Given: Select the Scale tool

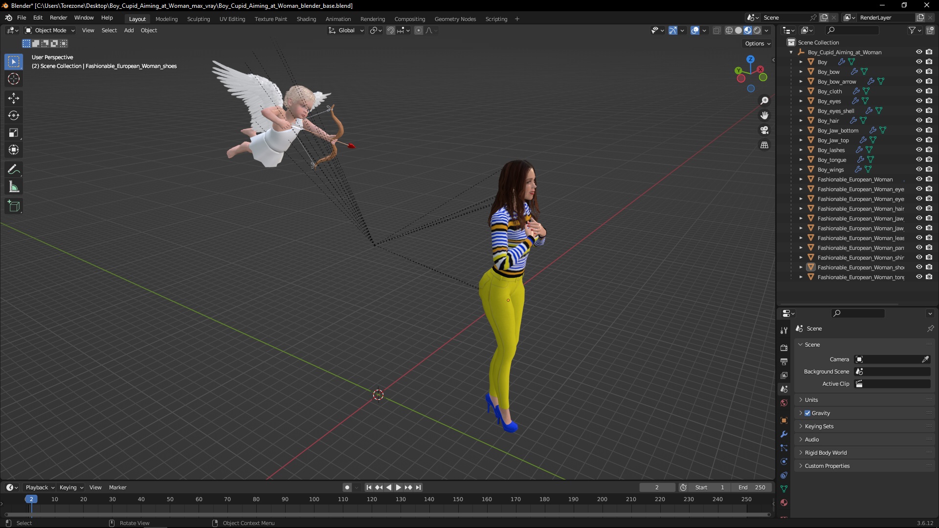Looking at the screenshot, I should point(14,133).
